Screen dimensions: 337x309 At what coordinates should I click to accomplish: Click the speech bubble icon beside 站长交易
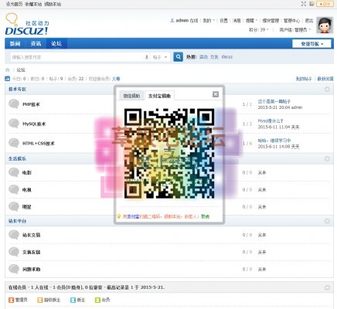[14, 235]
